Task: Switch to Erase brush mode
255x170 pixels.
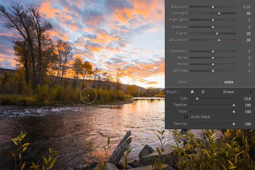Action: (x=229, y=92)
